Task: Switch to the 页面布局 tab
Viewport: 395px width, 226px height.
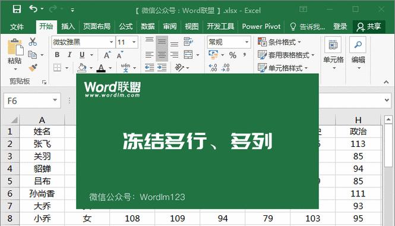Action: coord(97,27)
